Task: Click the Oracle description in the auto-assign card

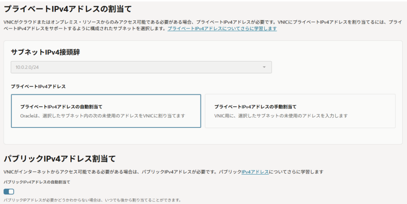Action: point(103,116)
